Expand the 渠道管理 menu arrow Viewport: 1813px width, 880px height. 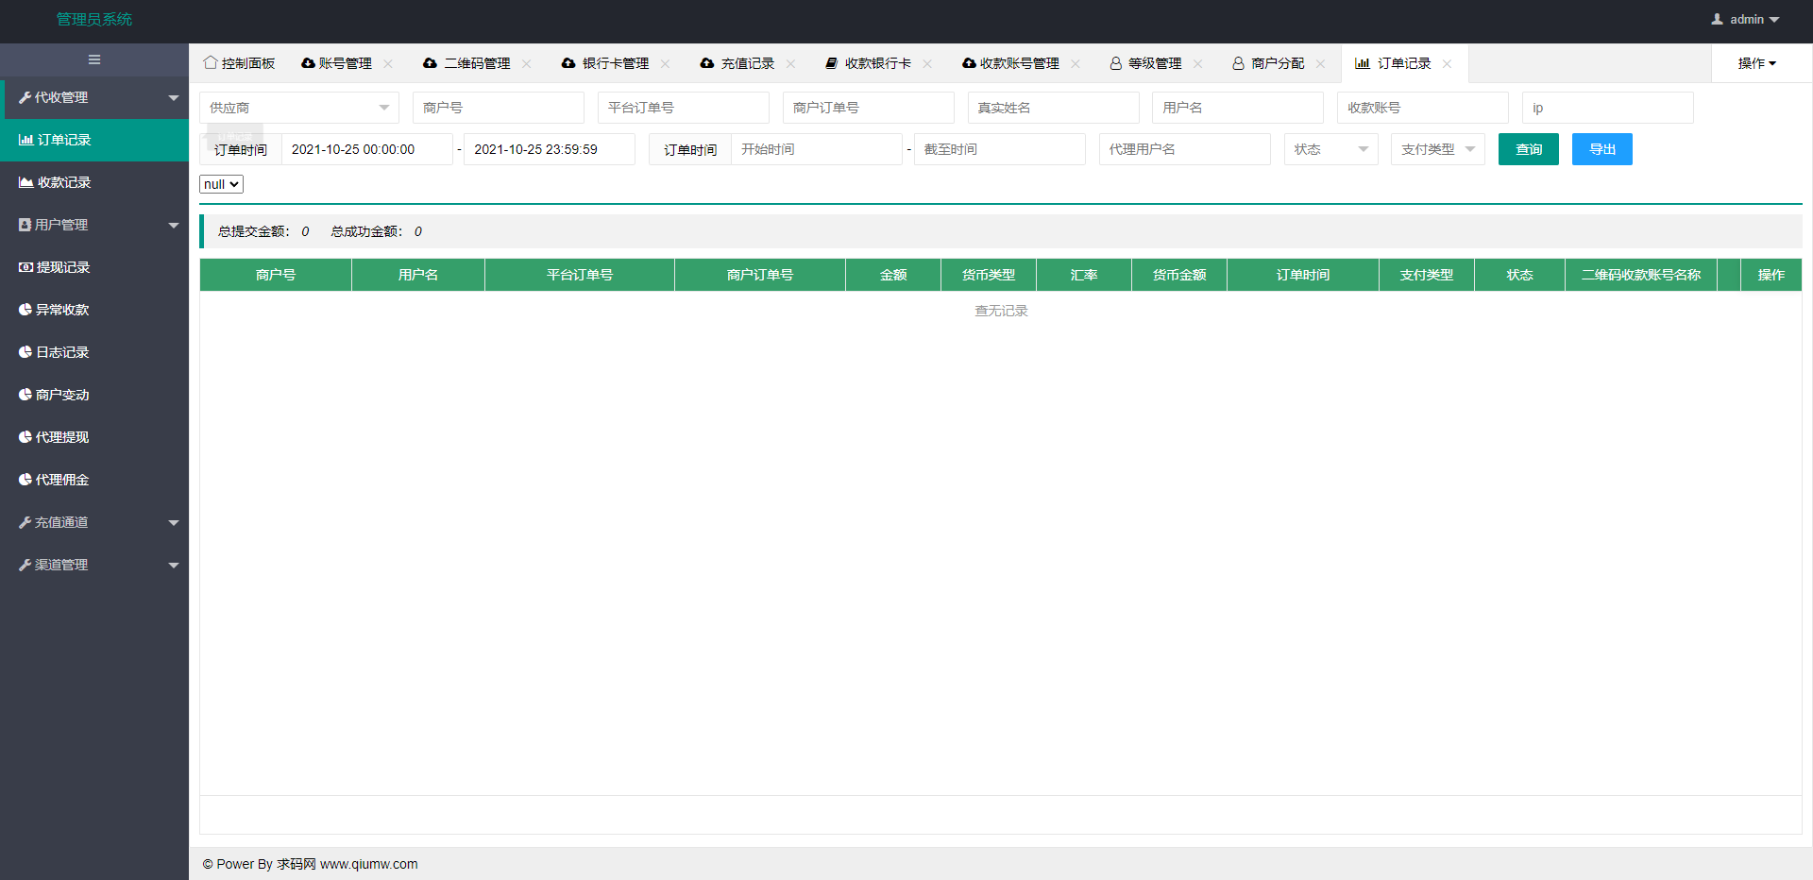(x=174, y=566)
